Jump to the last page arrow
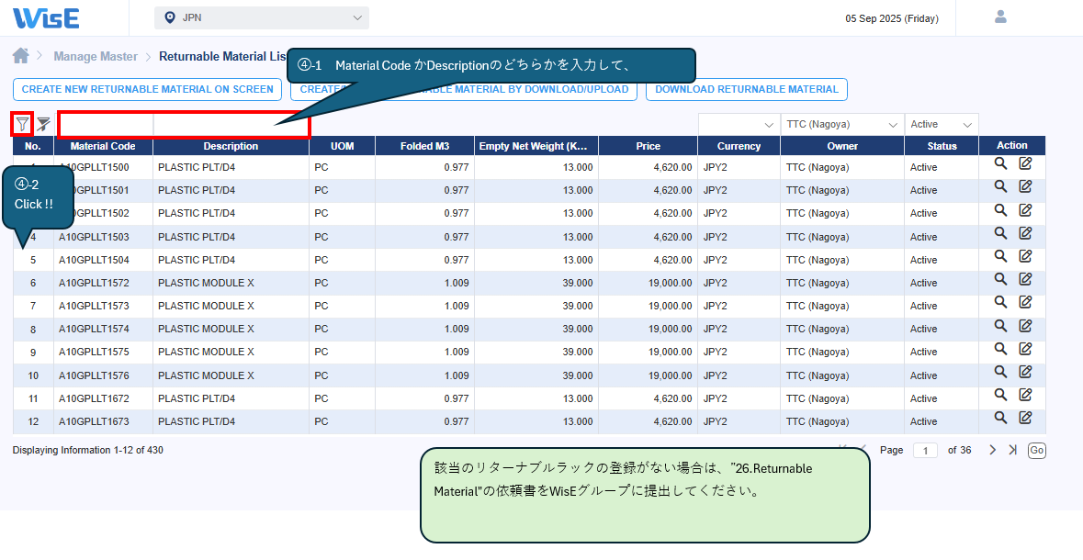This screenshot has width=1083, height=560. pyautogui.click(x=1012, y=450)
